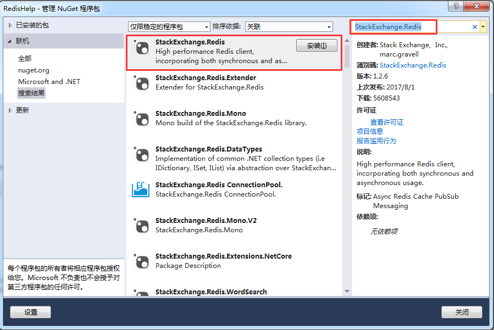Click the package list scrollbar down arrow
This screenshot has width=494, height=330.
coord(347,291)
